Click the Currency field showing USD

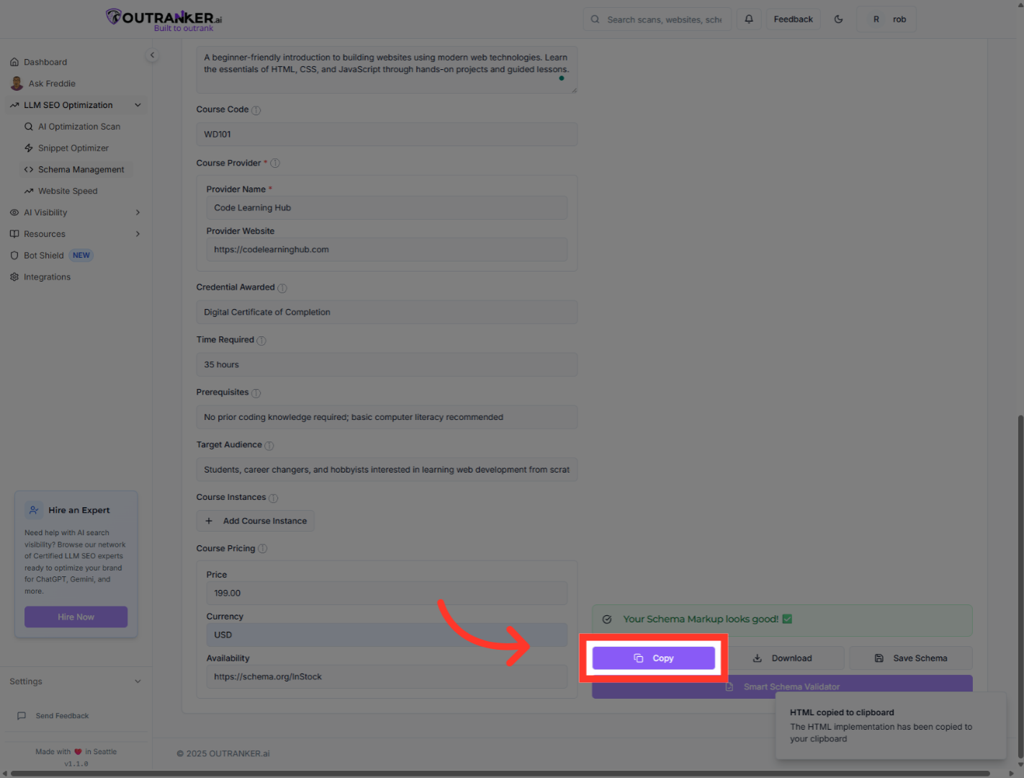387,635
